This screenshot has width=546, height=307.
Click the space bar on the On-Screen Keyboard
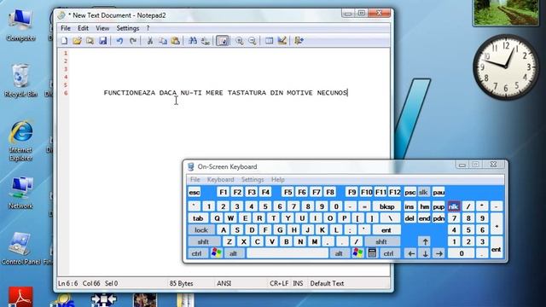pyautogui.click(x=288, y=253)
